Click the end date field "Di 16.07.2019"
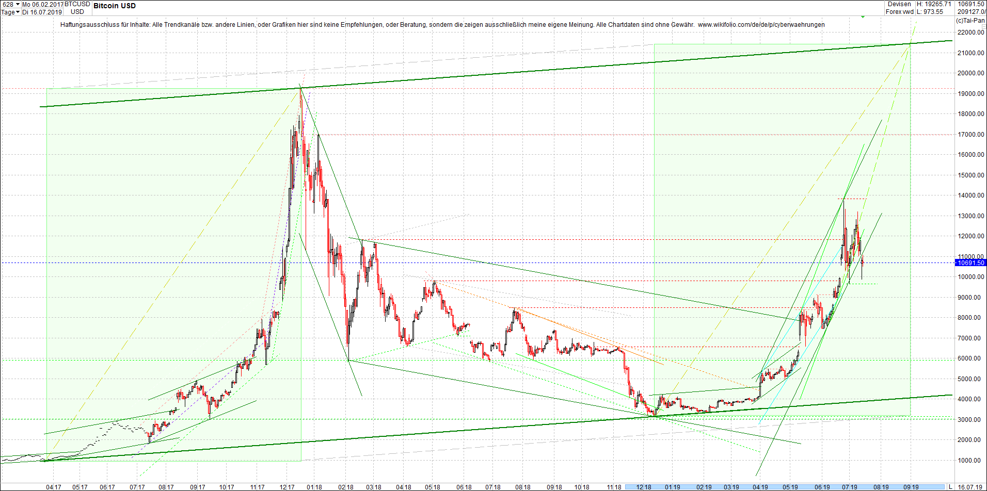The height and width of the screenshot is (491, 987). [x=42, y=12]
